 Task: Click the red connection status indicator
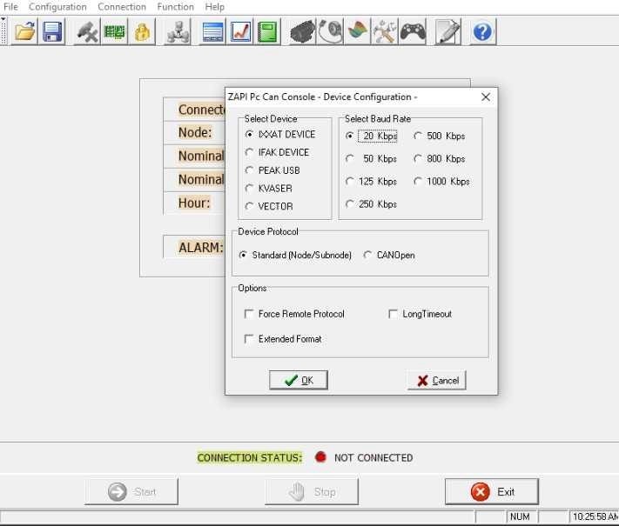tap(320, 457)
